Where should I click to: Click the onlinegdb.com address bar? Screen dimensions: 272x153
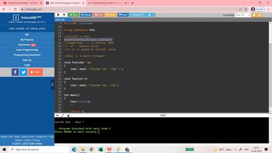[x=128, y=9]
